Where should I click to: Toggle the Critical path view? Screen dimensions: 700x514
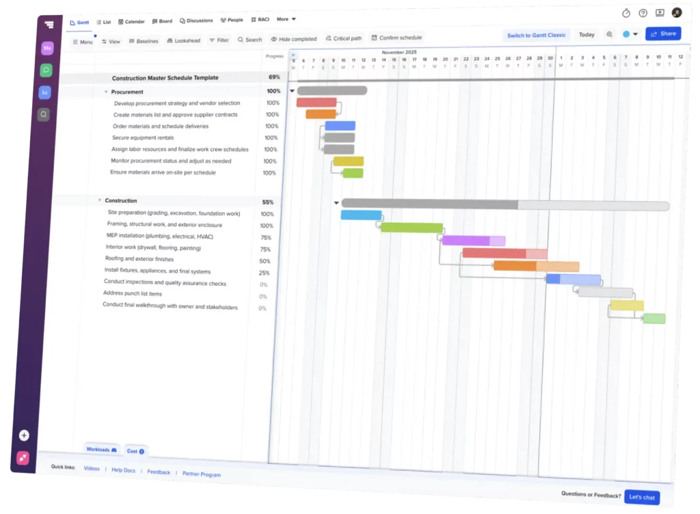pos(343,38)
